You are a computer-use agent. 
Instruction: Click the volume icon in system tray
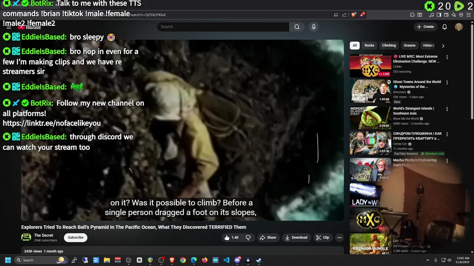point(450,260)
